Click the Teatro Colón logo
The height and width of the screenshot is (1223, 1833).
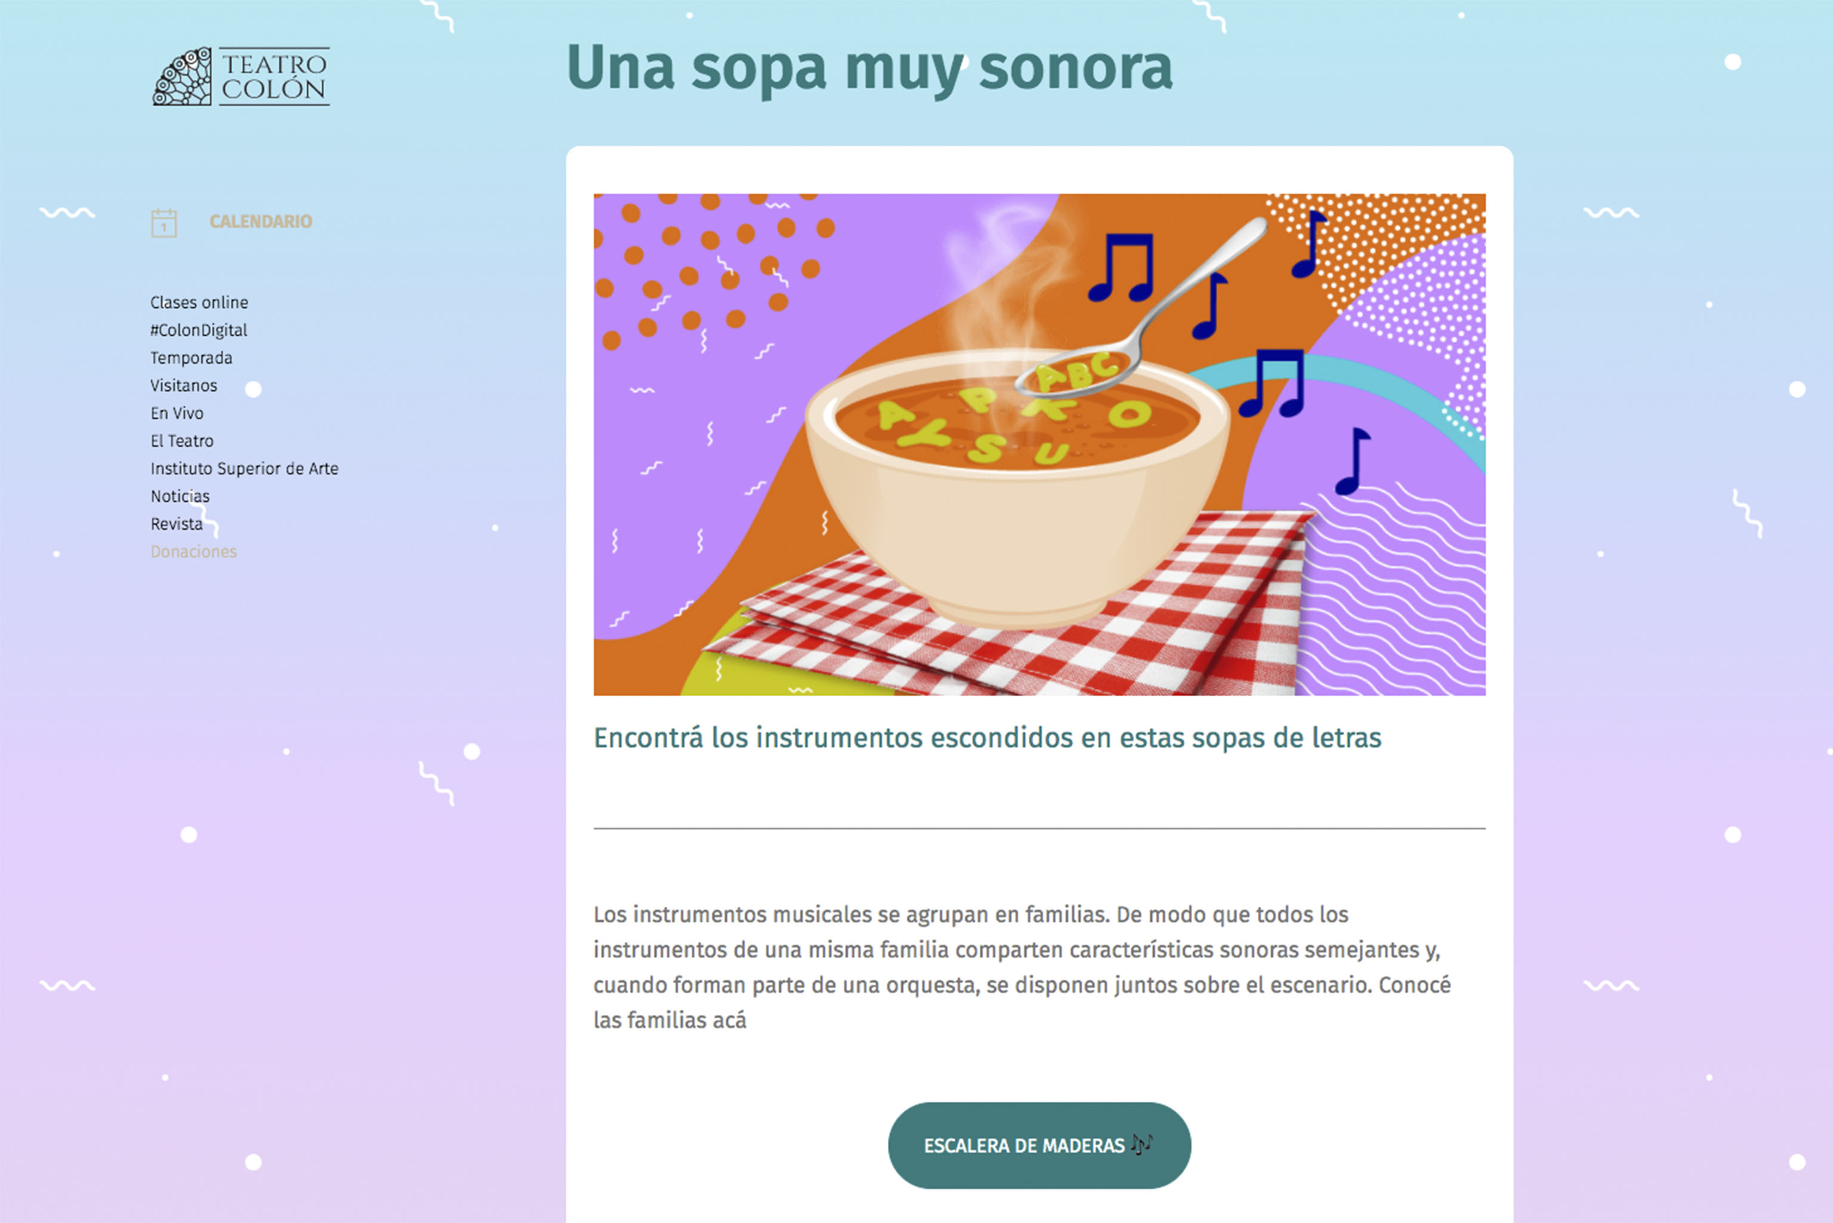pos(241,76)
